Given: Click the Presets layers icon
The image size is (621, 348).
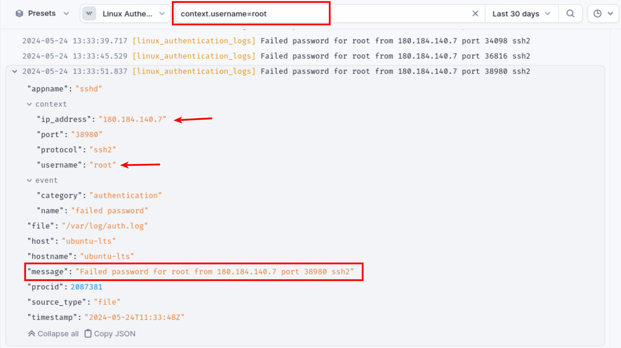Looking at the screenshot, I should coord(19,13).
